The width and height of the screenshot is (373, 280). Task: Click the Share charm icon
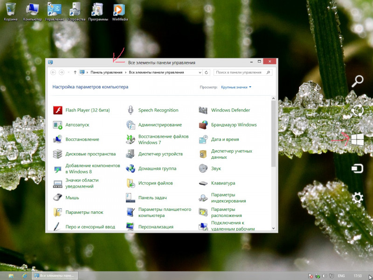357,111
